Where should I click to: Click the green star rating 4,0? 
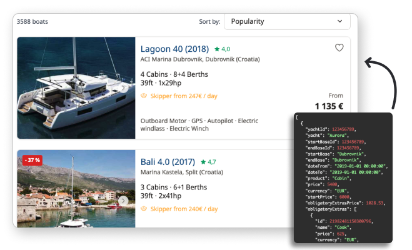tap(222, 49)
